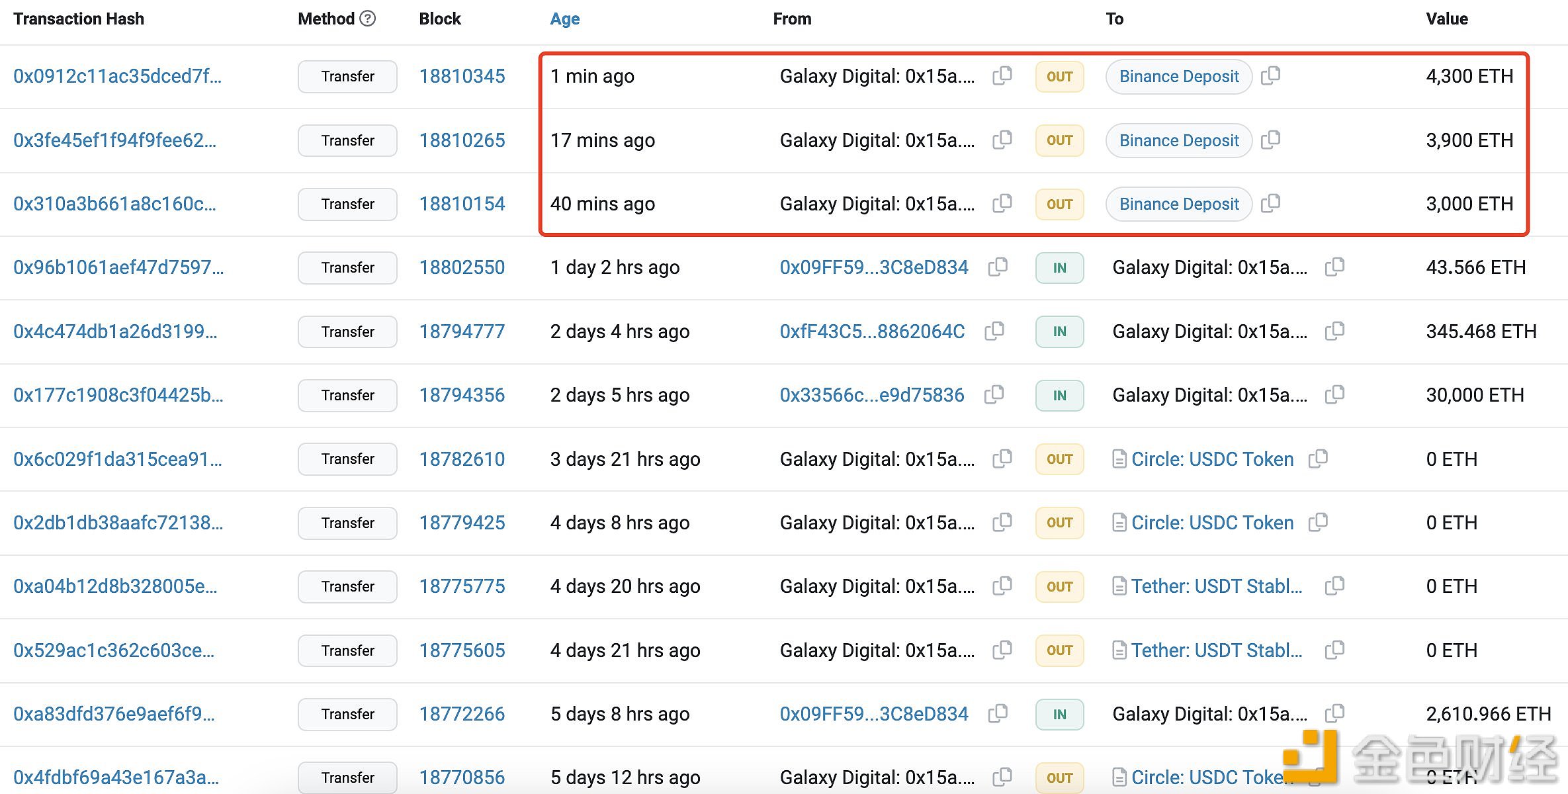Open transaction 0x2db1db38aafc72138...
1568x794 pixels.
[x=118, y=523]
